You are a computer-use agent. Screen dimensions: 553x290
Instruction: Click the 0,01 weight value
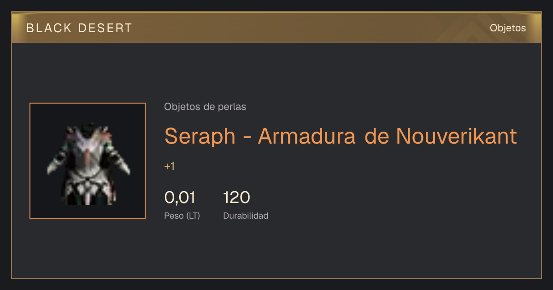pyautogui.click(x=180, y=197)
